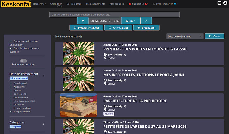
Task: Click the Keskonfai logo
Action: [16, 4]
